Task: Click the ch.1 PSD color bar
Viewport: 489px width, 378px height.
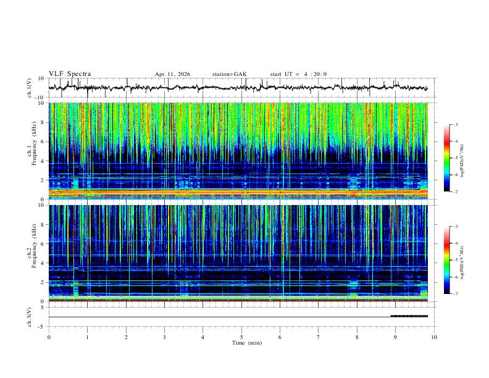Action: point(446,158)
